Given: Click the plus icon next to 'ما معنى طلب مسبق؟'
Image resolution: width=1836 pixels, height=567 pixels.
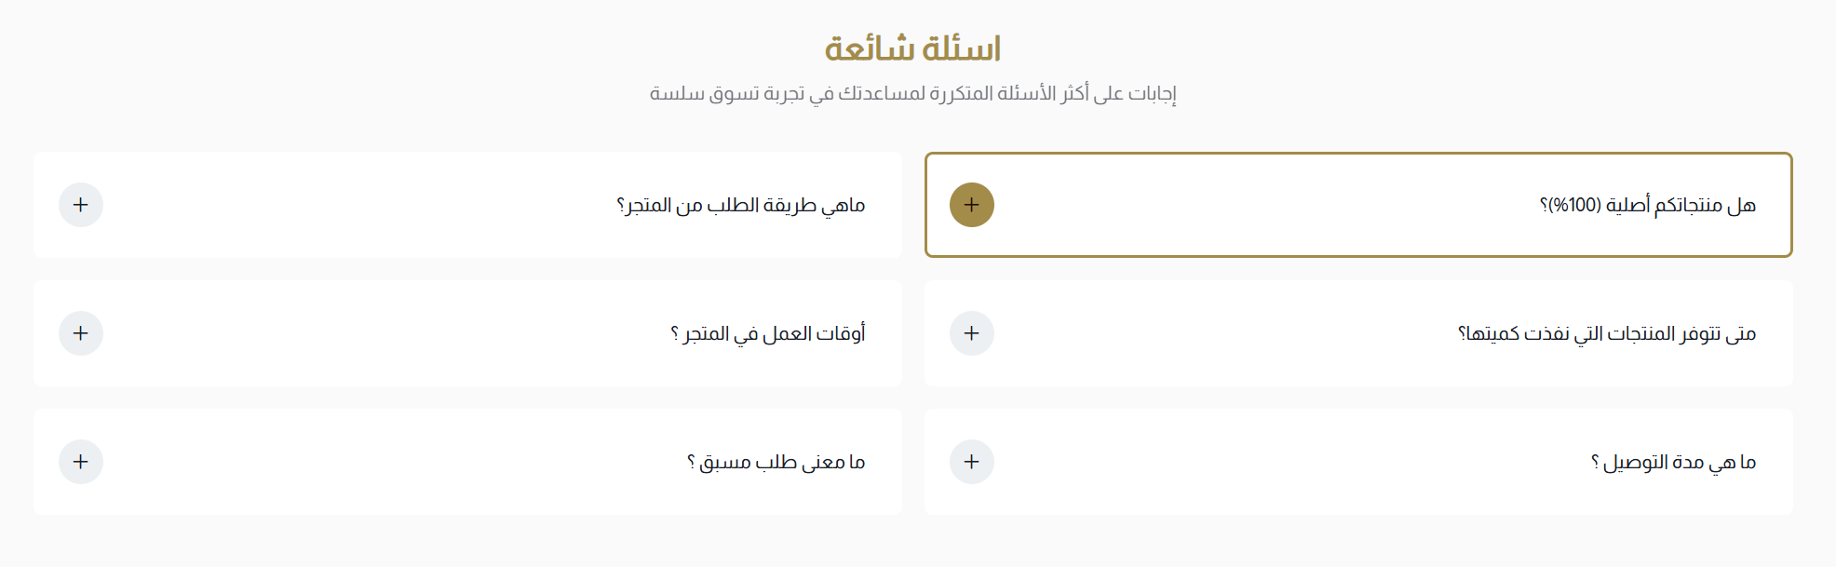Looking at the screenshot, I should [x=82, y=460].
